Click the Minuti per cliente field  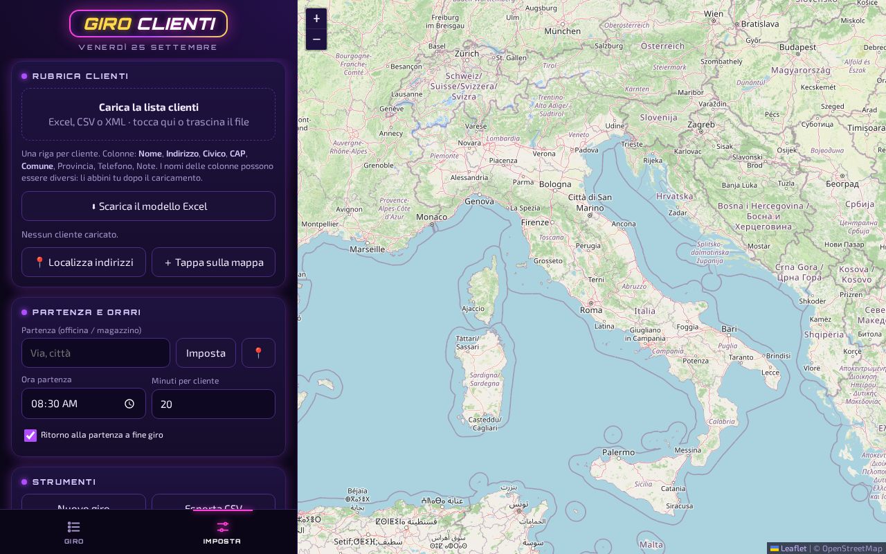click(x=213, y=404)
